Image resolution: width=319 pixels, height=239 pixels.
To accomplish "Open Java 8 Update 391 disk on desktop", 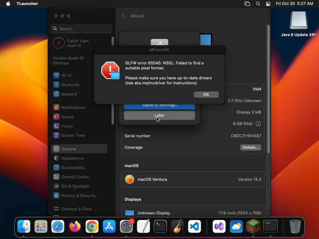I will [x=298, y=24].
